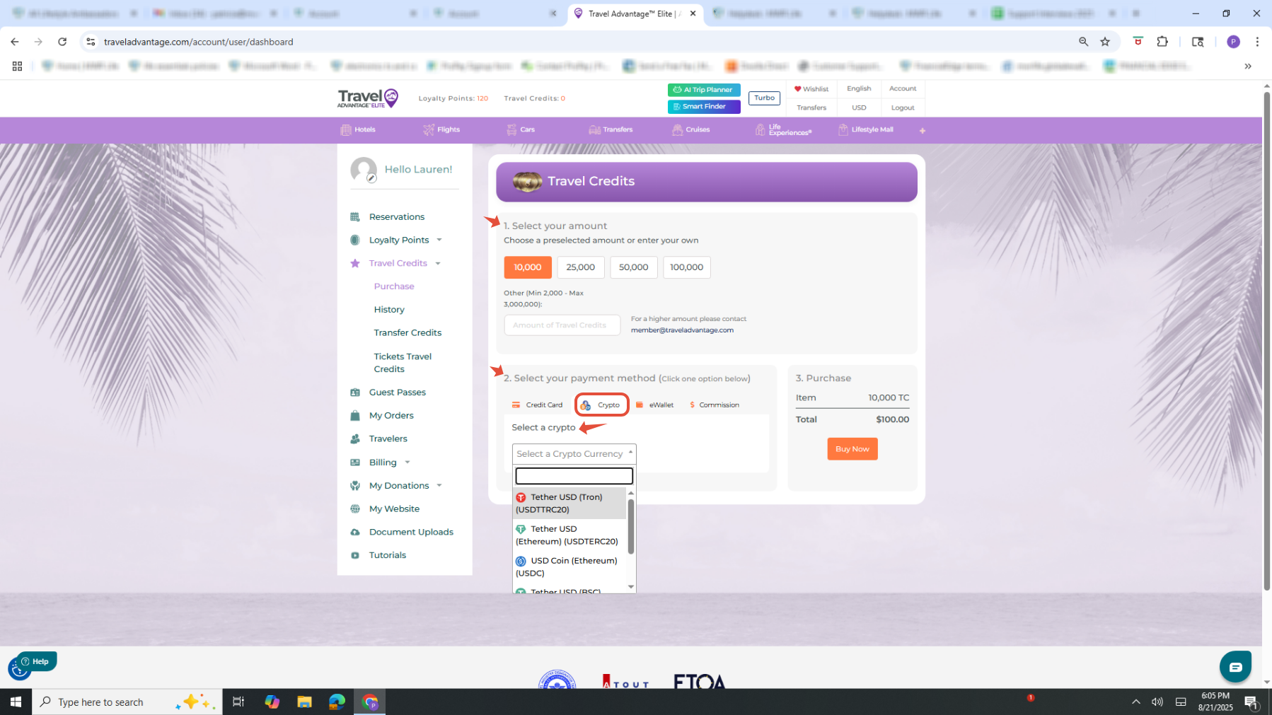Open Windows Start menu
1272x715 pixels.
click(16, 702)
